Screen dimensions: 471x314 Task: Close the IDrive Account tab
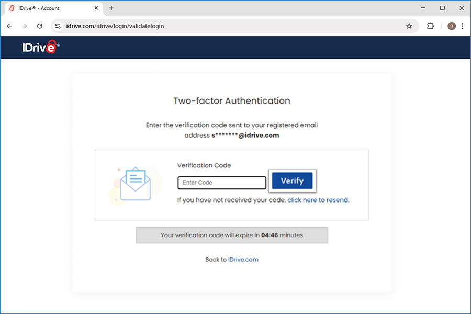[x=96, y=8]
